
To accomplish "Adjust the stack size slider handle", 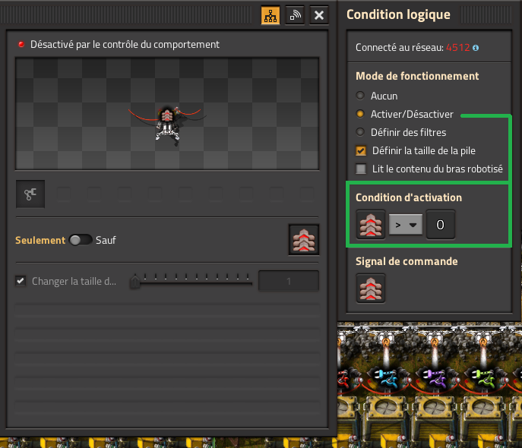I will (x=134, y=282).
